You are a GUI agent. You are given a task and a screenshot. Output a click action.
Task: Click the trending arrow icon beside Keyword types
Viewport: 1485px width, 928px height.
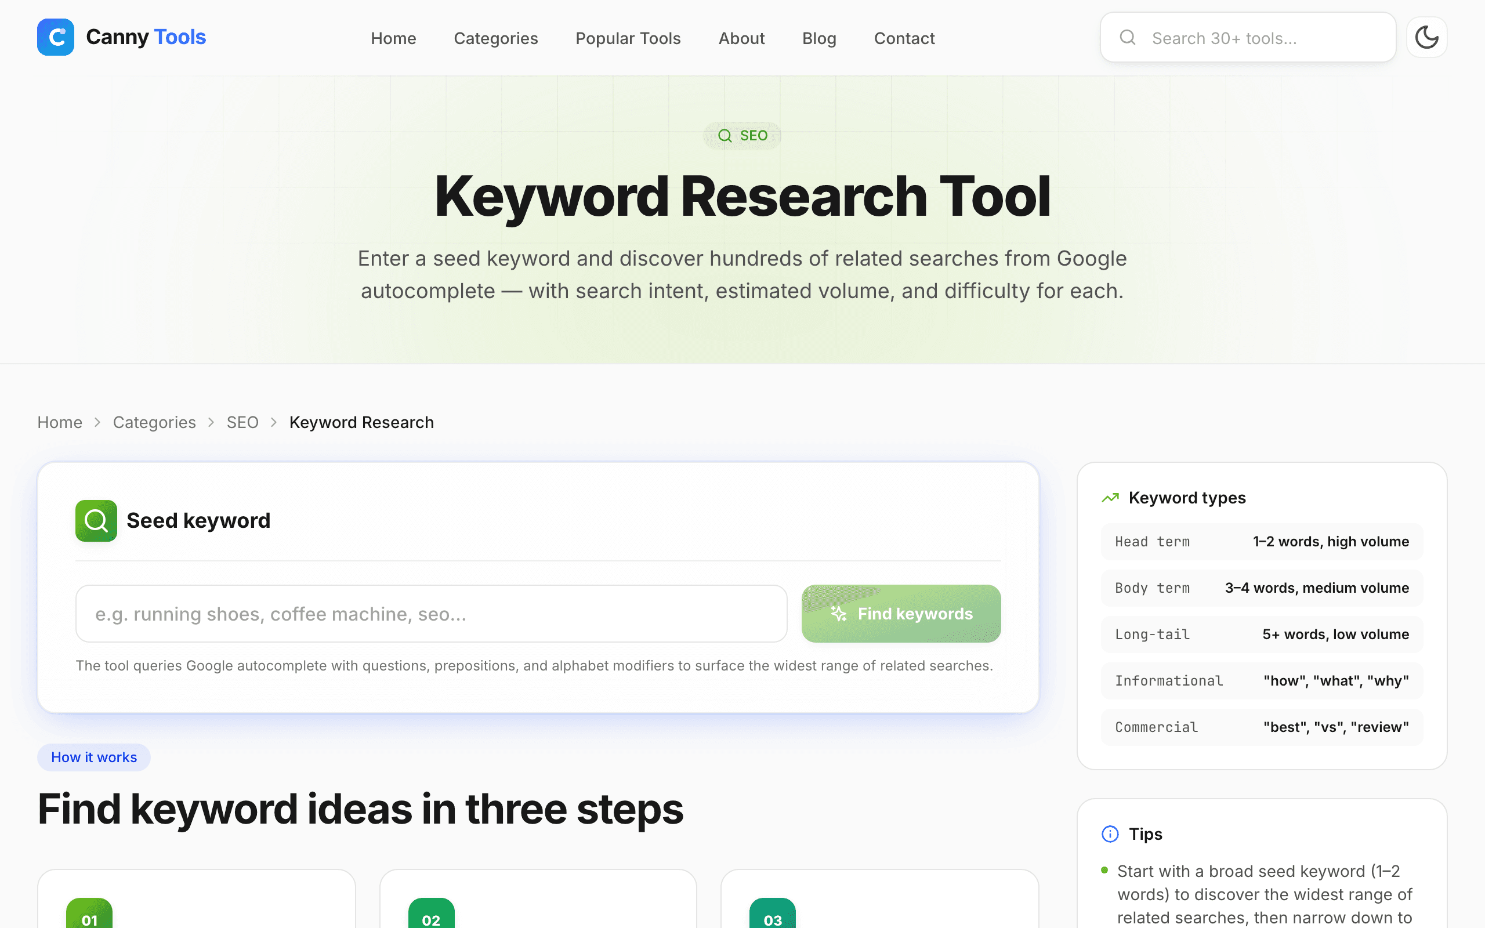click(x=1110, y=498)
